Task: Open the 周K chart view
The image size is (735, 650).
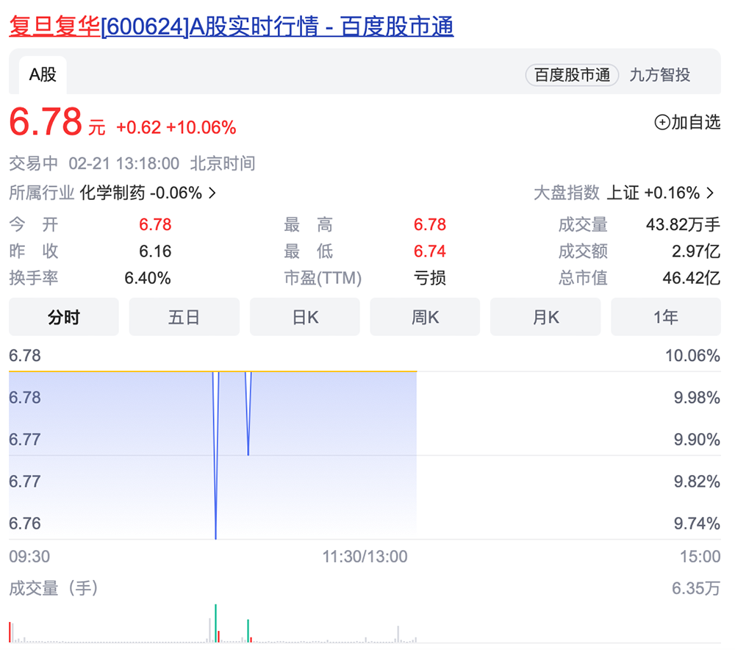Action: click(x=425, y=318)
